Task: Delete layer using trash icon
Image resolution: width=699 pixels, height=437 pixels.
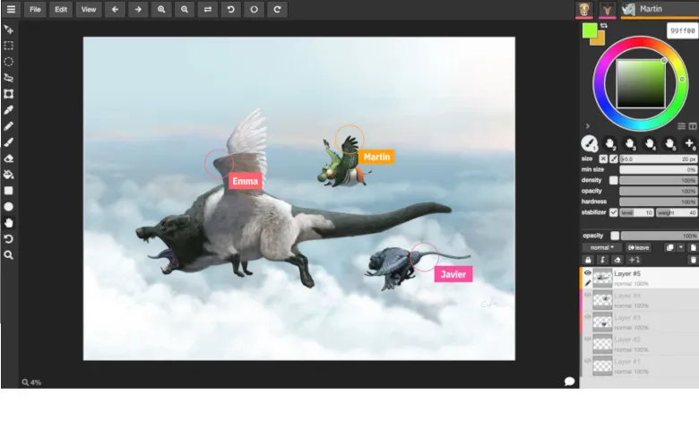Action: click(692, 260)
